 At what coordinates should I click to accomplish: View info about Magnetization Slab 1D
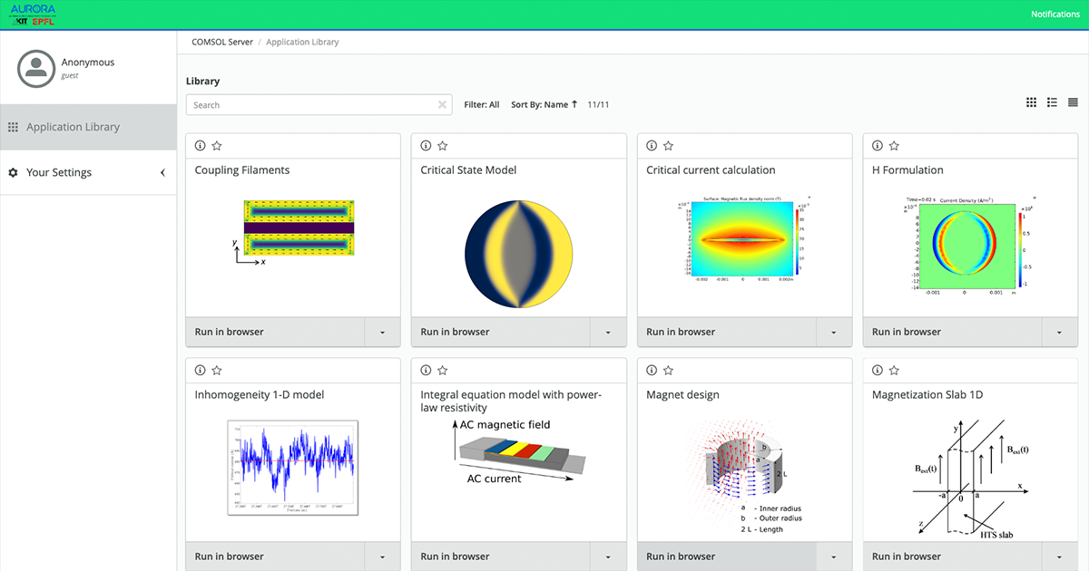878,370
